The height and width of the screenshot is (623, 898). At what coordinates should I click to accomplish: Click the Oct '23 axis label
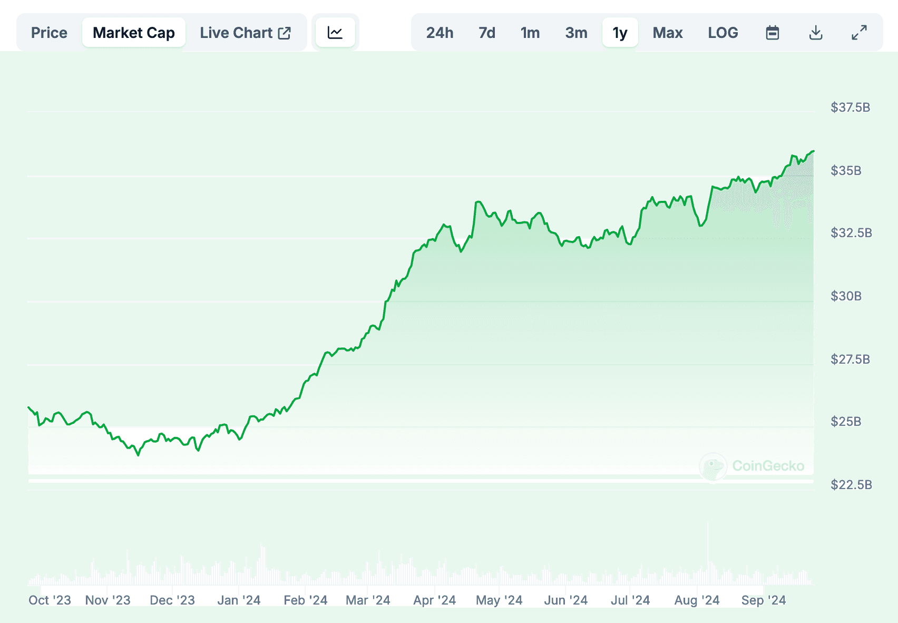pyautogui.click(x=50, y=600)
